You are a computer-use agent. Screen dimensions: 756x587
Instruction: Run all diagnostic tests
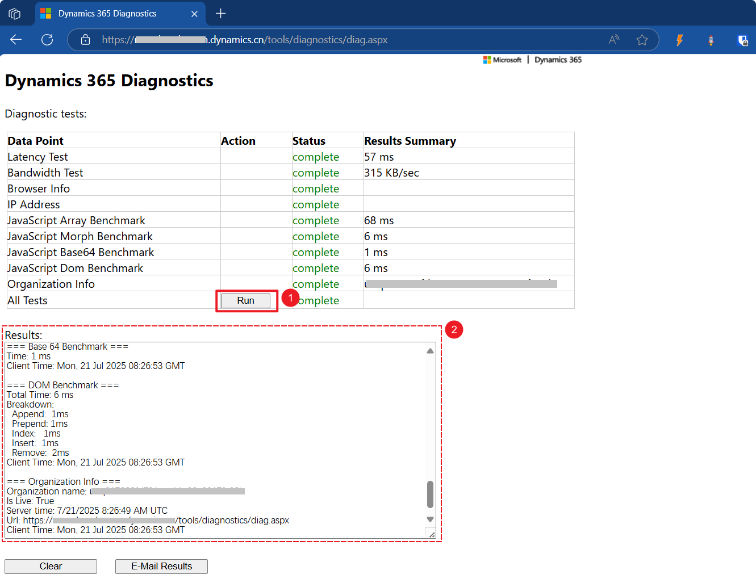coord(245,300)
